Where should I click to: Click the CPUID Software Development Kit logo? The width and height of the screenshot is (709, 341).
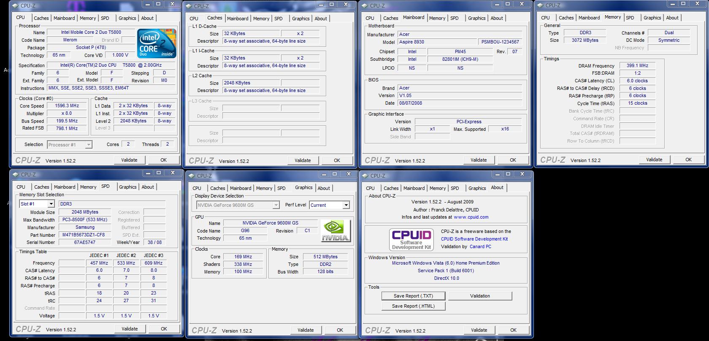[411, 239]
